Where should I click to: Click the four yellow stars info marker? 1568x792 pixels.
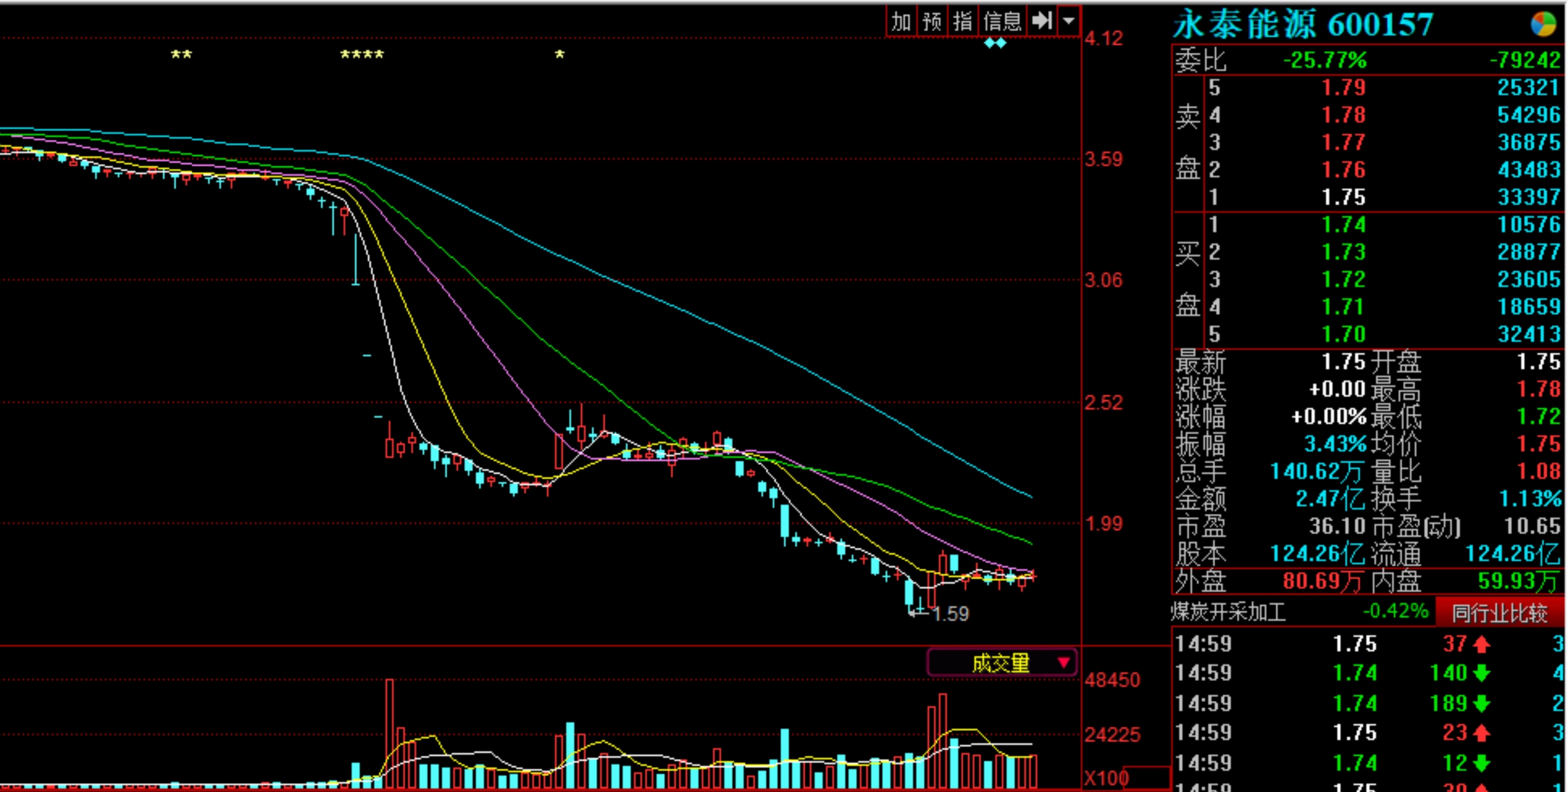coord(362,55)
